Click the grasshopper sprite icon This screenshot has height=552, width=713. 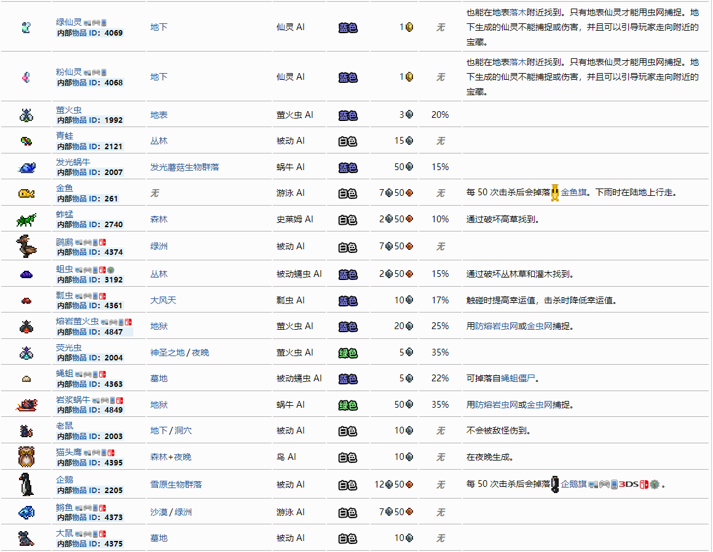tap(26, 219)
